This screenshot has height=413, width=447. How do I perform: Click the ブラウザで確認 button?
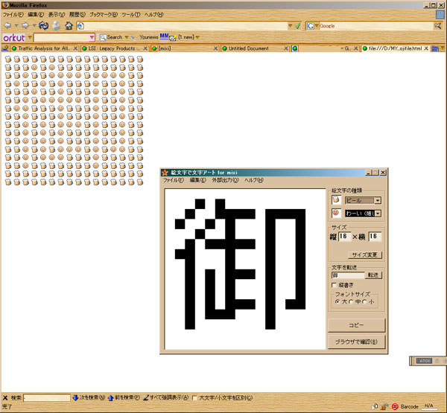(x=356, y=342)
